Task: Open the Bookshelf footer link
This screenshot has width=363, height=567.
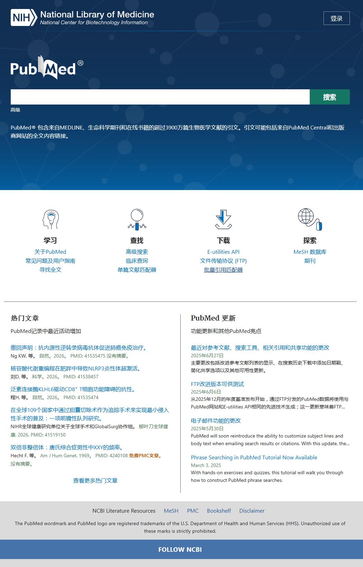Action: (219, 511)
